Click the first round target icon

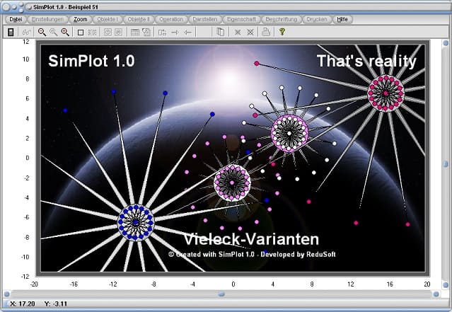(108, 32)
